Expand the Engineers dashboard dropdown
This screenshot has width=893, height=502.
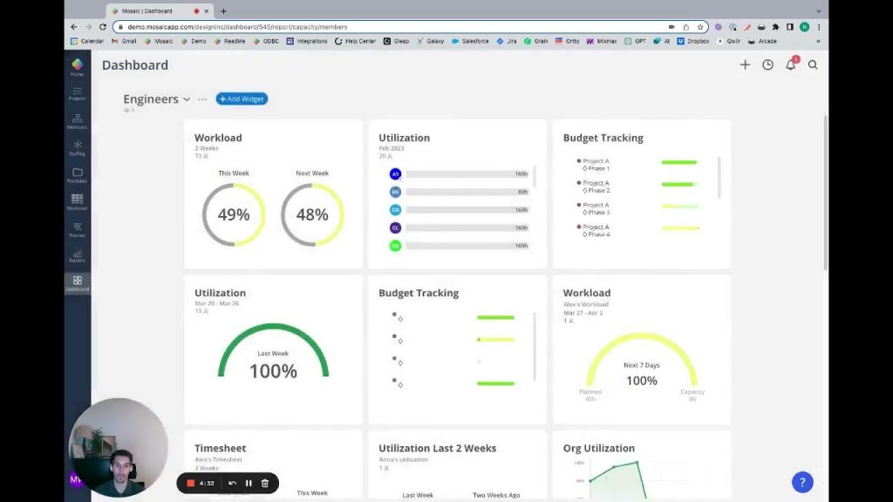(187, 98)
